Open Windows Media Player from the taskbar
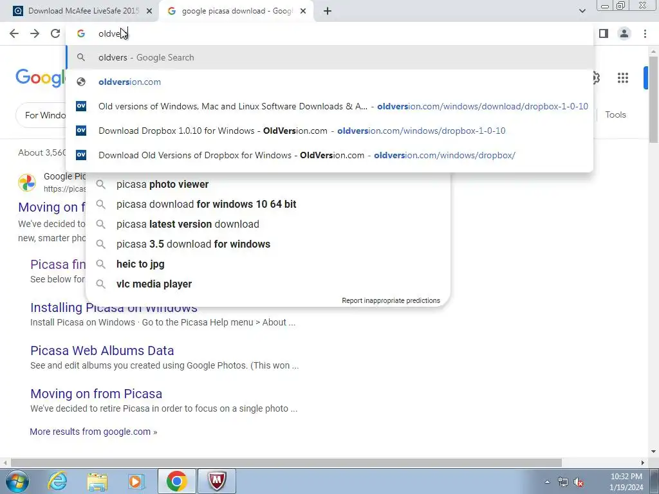 click(136, 481)
